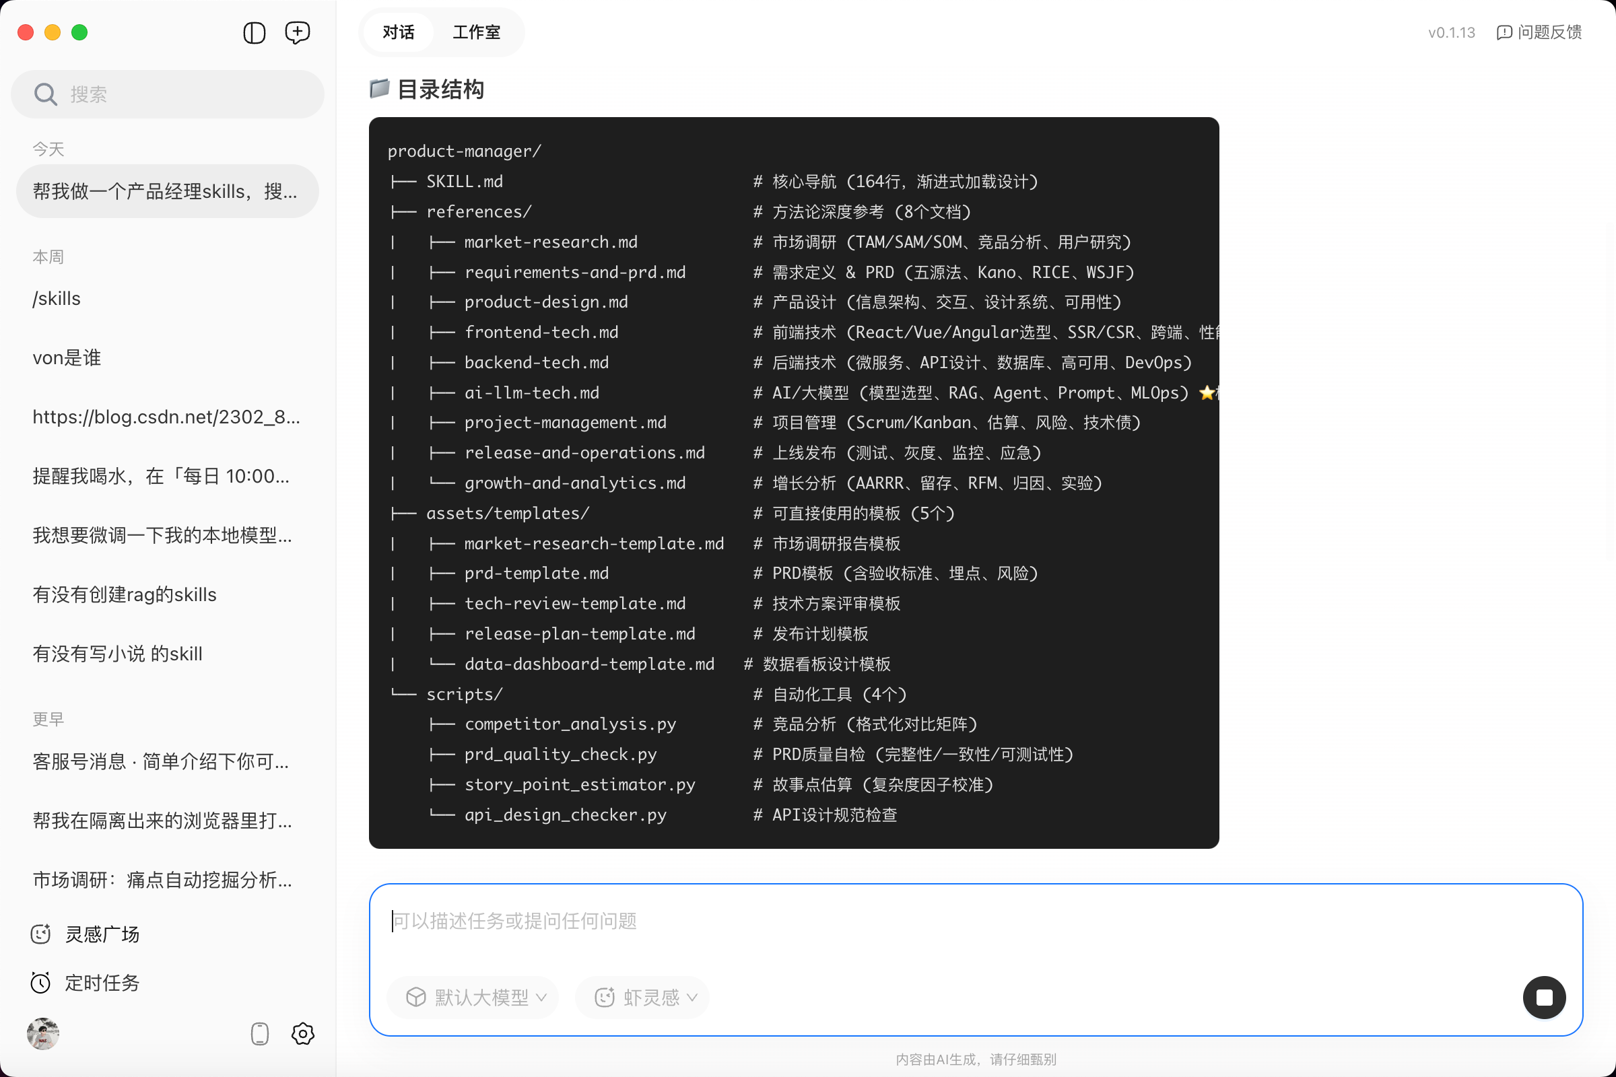This screenshot has height=1077, width=1616.
Task: Open settings with the gear icon
Action: 302,1034
